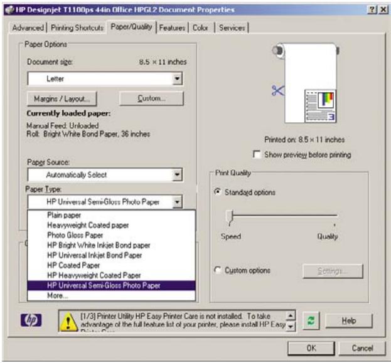Select the Custom options radio button

[218, 270]
